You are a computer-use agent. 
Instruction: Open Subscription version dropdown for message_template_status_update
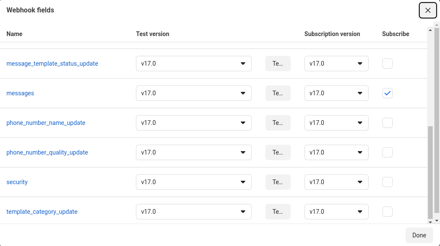[x=336, y=64]
